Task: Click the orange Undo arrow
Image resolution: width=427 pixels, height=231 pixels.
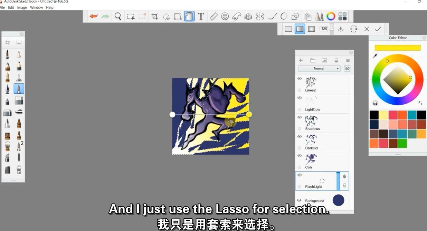Action: pyautogui.click(x=94, y=16)
